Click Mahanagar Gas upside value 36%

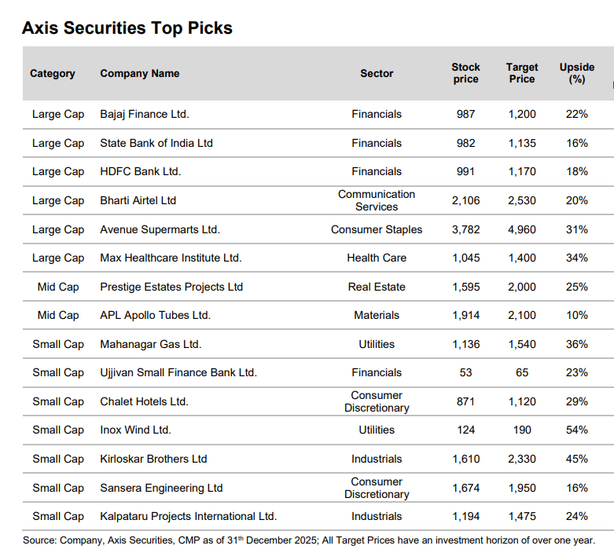coord(576,344)
